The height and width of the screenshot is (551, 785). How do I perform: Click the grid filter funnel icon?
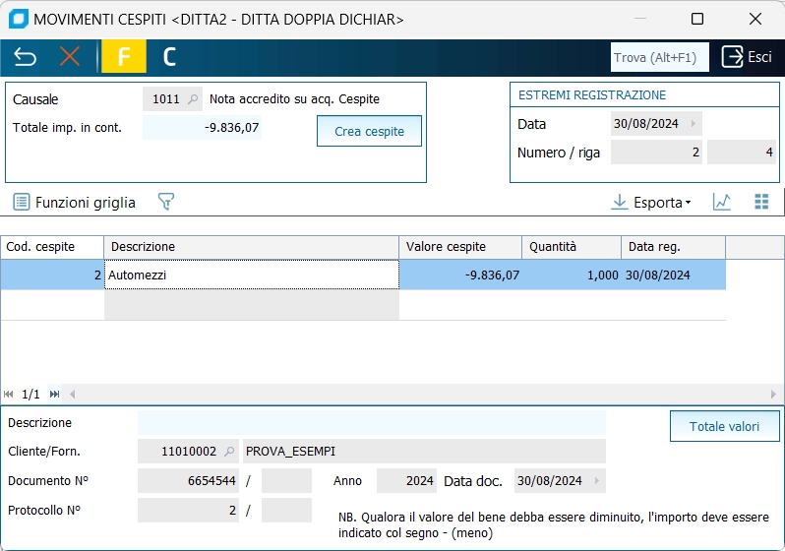[x=166, y=202]
